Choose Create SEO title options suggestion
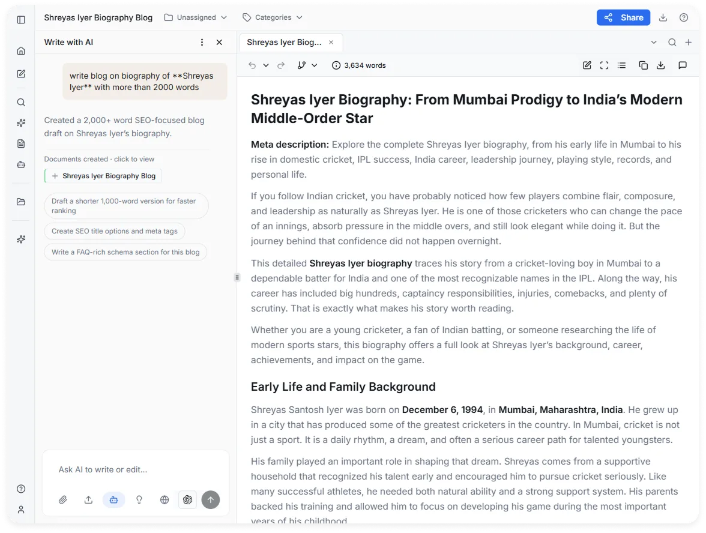Image resolution: width=706 pixels, height=533 pixels. [114, 231]
